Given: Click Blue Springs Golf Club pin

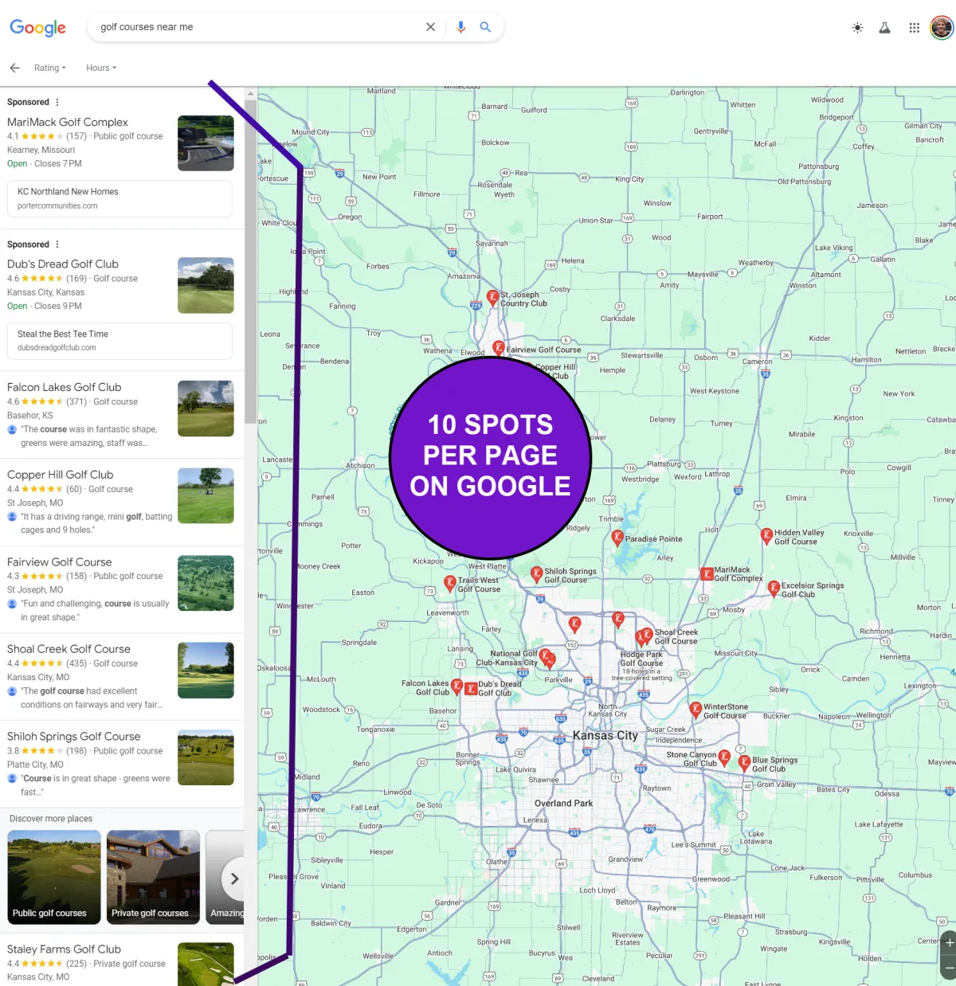Looking at the screenshot, I should tap(744, 762).
